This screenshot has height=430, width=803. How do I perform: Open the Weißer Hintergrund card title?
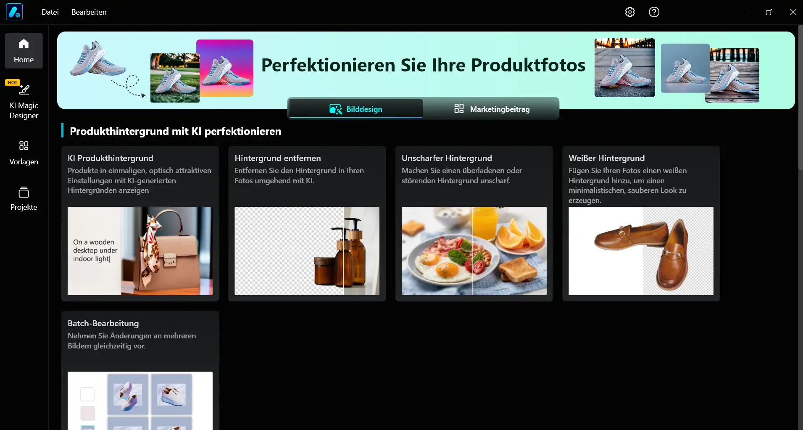(606, 158)
